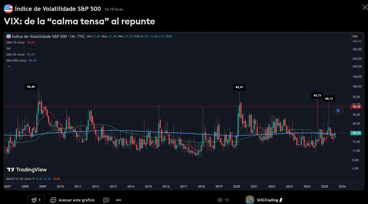Select the MACD 12 26 close 9 legend

[33, 178]
